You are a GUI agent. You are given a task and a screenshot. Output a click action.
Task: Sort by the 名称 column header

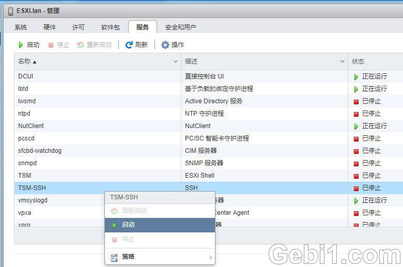(x=27, y=61)
